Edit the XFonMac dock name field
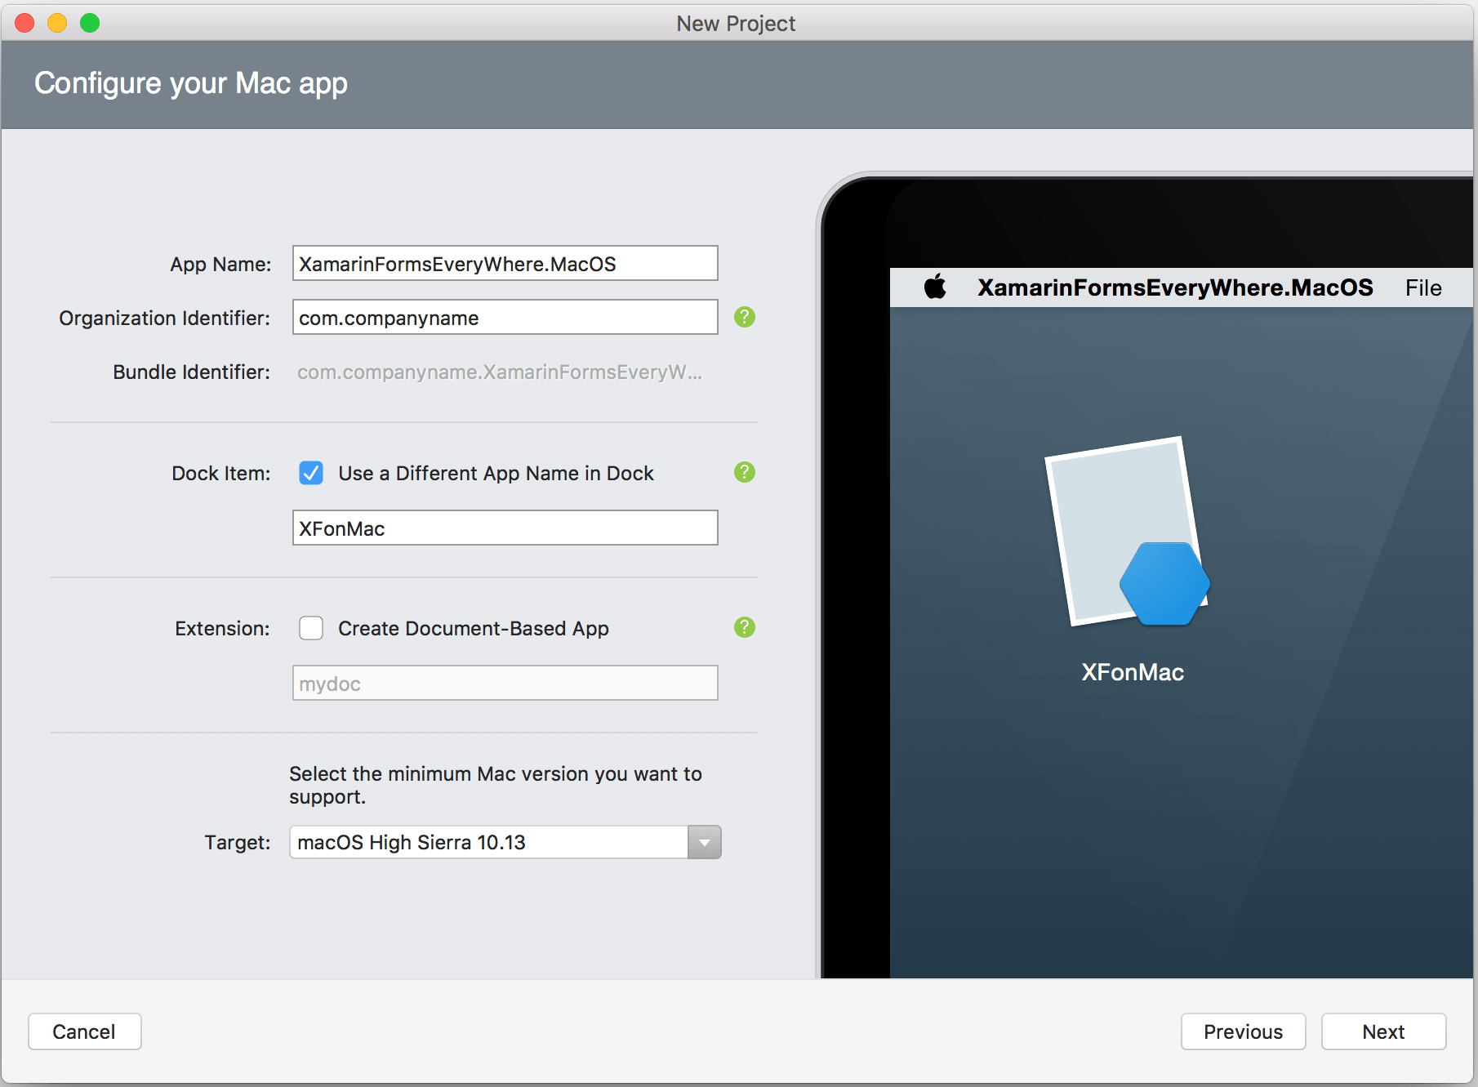 (x=505, y=528)
